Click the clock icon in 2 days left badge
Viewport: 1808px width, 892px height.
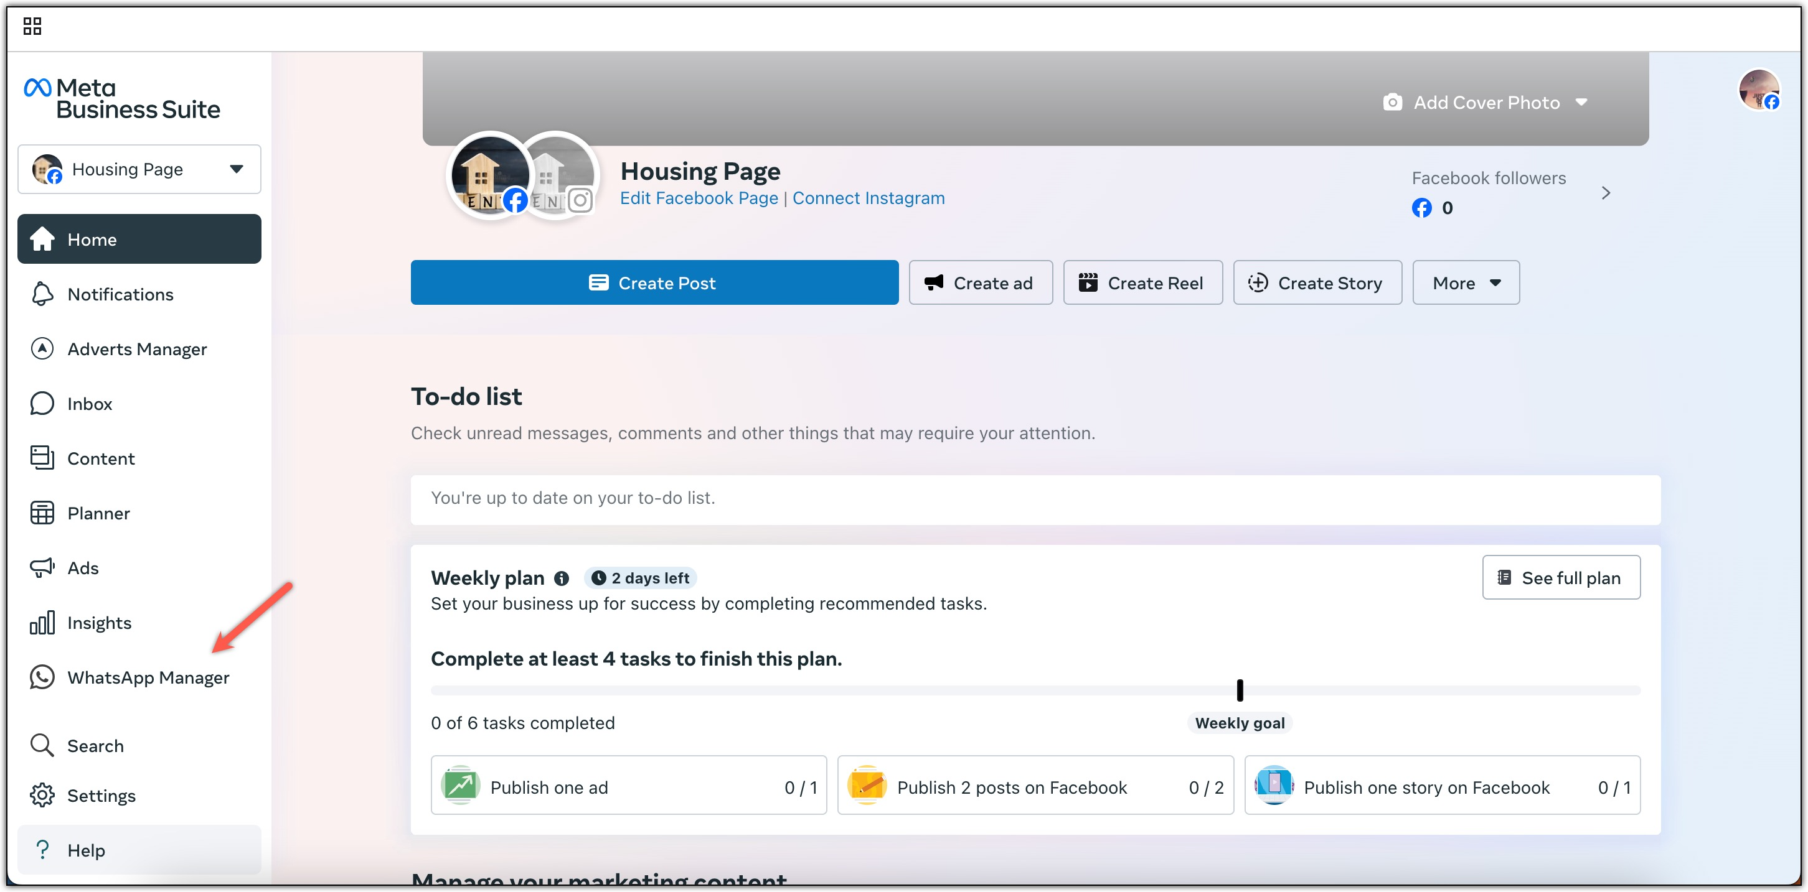pyautogui.click(x=598, y=578)
